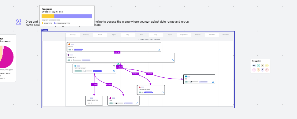Click the sync icon at the bottom of the blue story card under the funnel card
This screenshot has width=297, height=119.
(114, 71)
